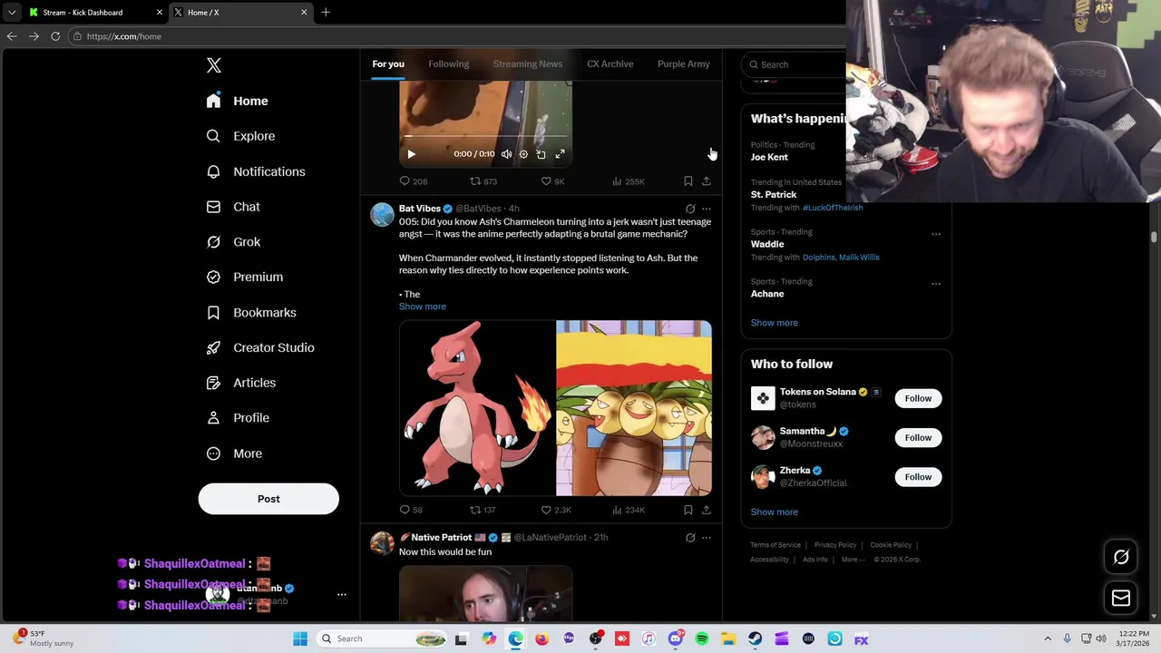Open video settings gear
1161x653 pixels.
pos(523,154)
